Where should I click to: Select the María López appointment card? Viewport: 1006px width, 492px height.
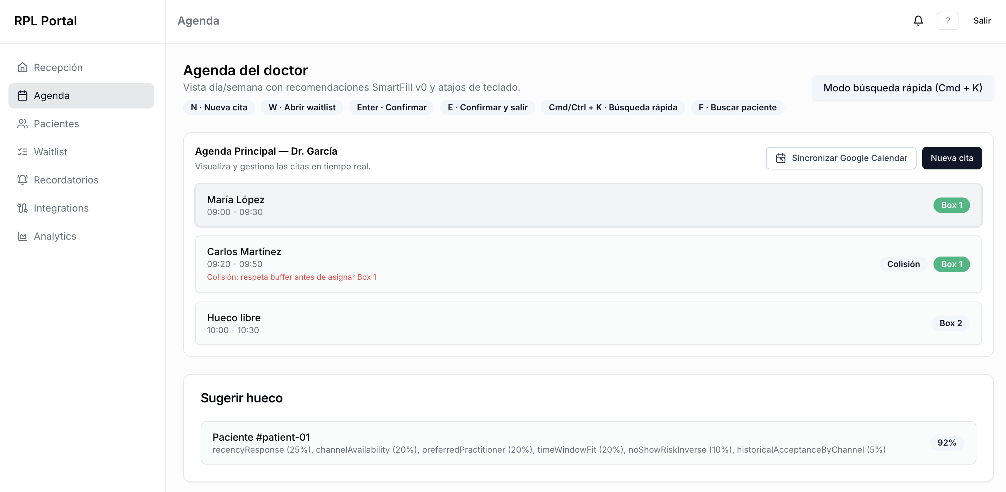click(x=588, y=205)
